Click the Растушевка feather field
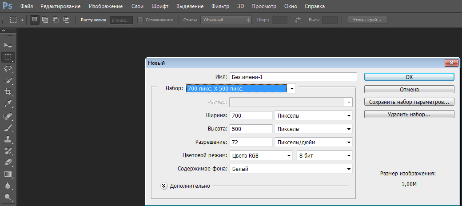The height and width of the screenshot is (206, 462). (x=121, y=20)
